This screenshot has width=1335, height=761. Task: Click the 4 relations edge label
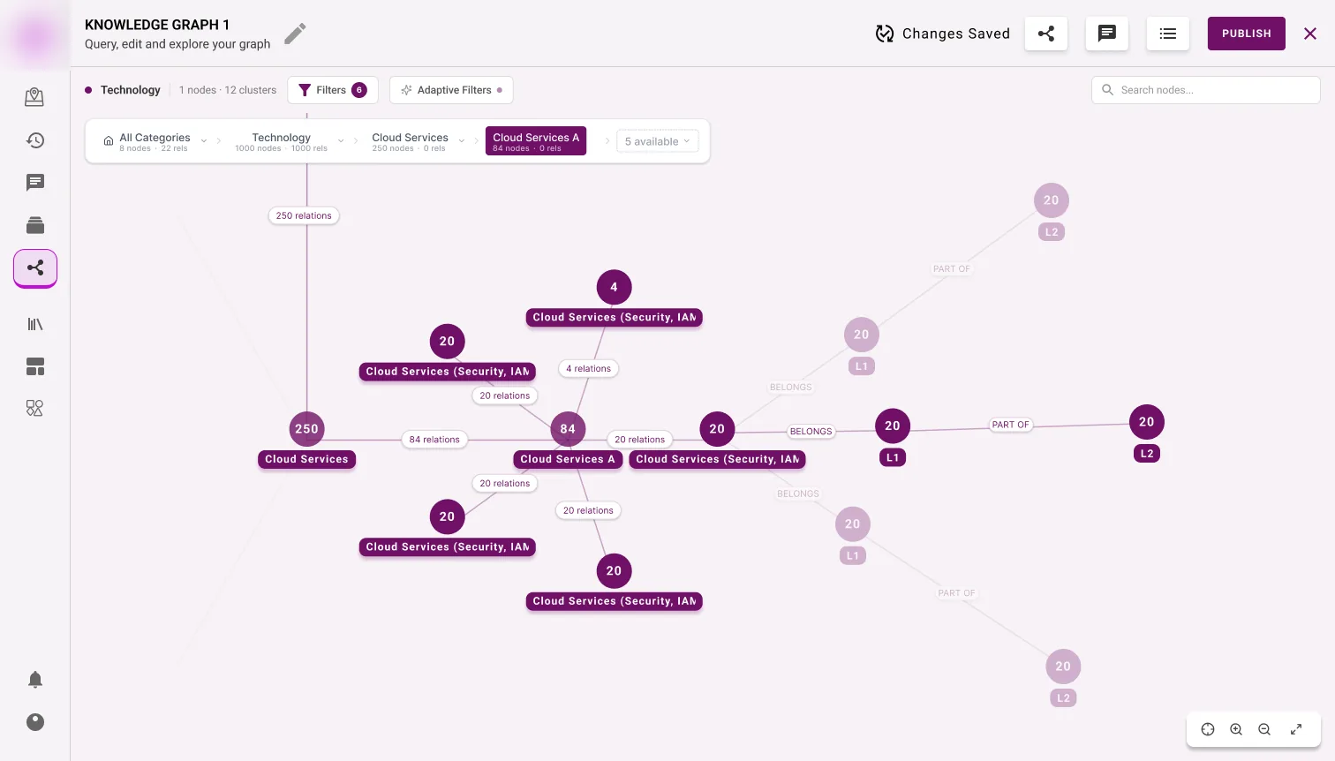click(x=589, y=368)
